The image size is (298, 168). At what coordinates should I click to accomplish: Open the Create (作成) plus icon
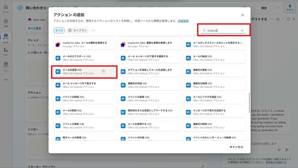pos(6,23)
